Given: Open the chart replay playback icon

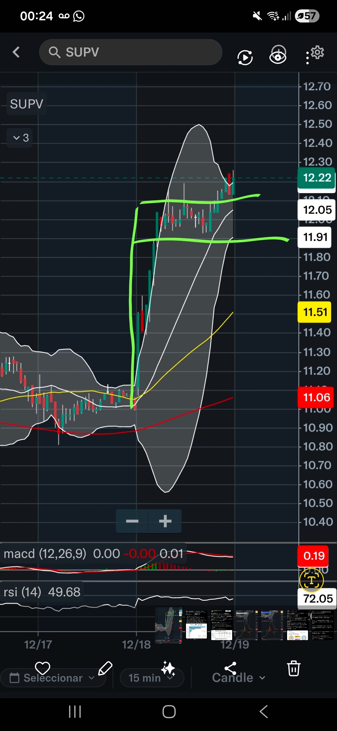Looking at the screenshot, I should coord(245,57).
